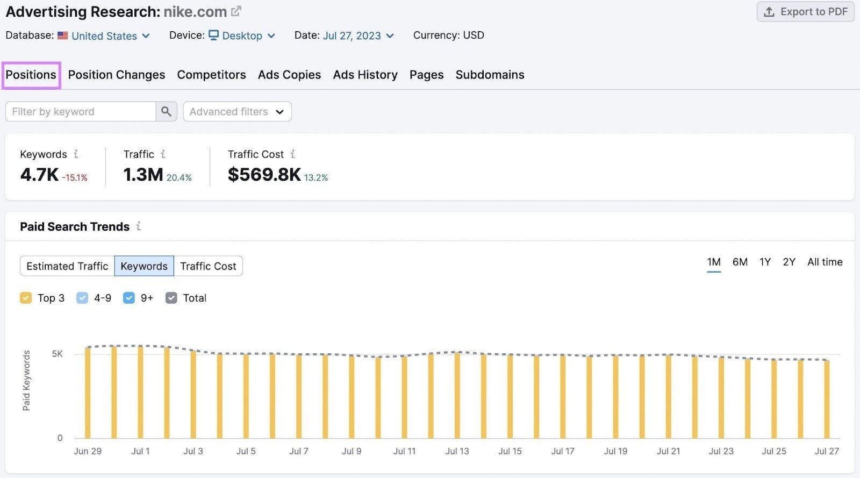860x478 pixels.
Task: Uncheck the Top 3 checkbox
Action: click(26, 298)
